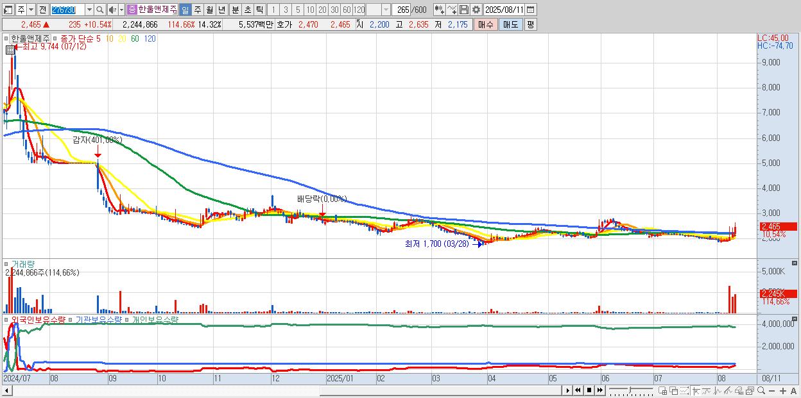This screenshot has width=801, height=398.
Task: Click the 매도 sell button
Action: tap(510, 24)
